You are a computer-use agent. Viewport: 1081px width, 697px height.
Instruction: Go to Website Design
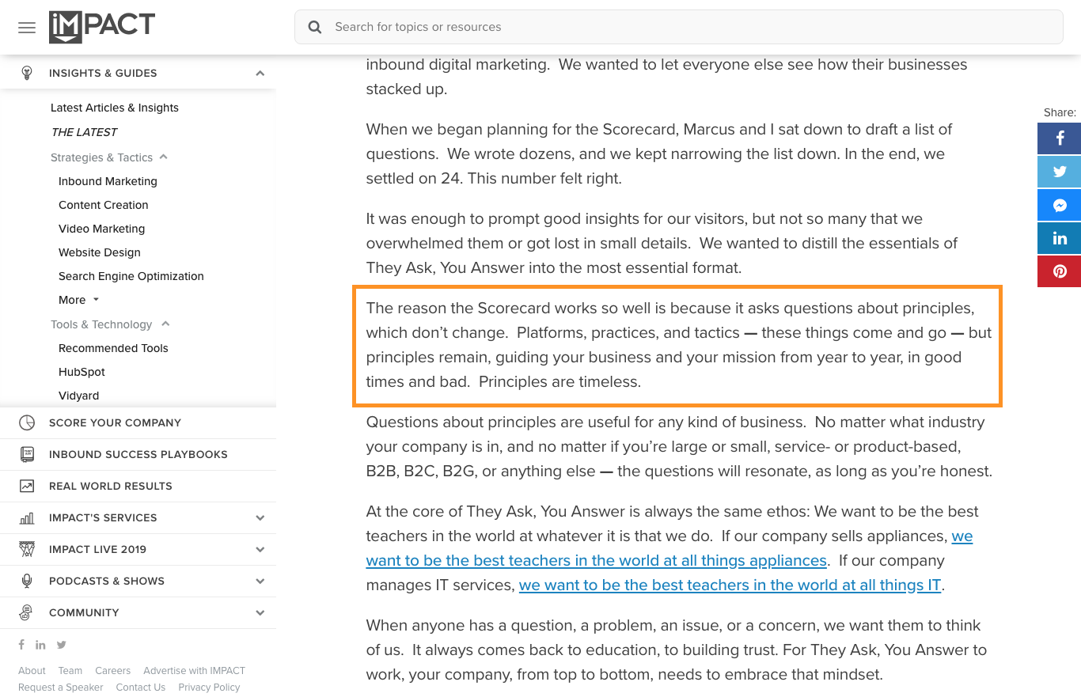click(x=100, y=252)
